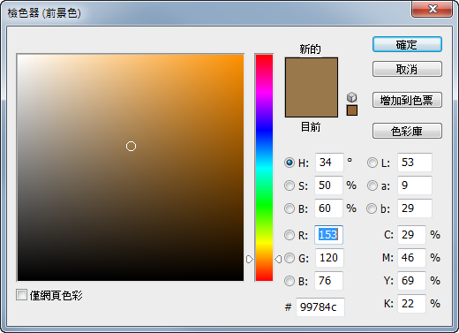Screen dimensions: 459x333
Task: Click the G field showing 120
Action: pos(329,258)
